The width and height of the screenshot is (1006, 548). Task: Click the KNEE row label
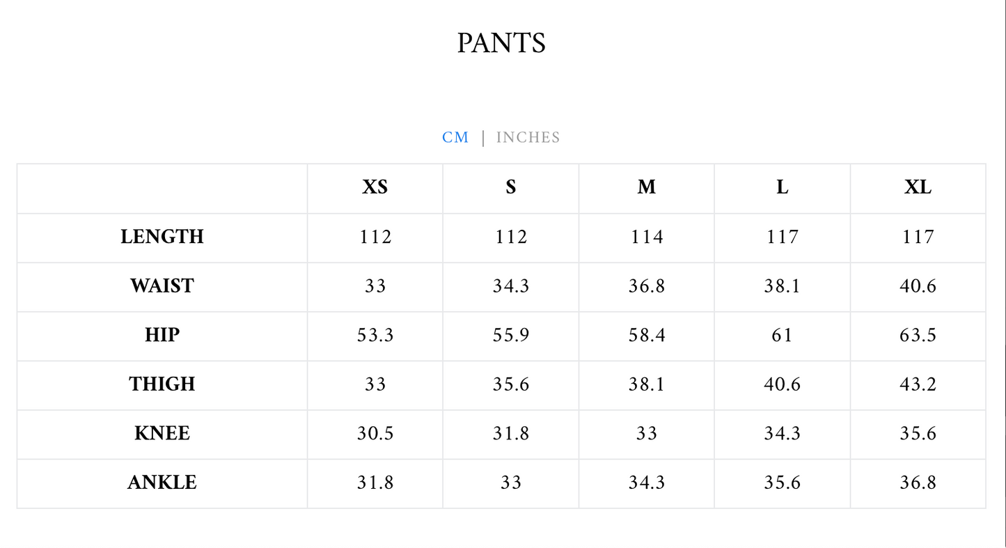tap(162, 434)
